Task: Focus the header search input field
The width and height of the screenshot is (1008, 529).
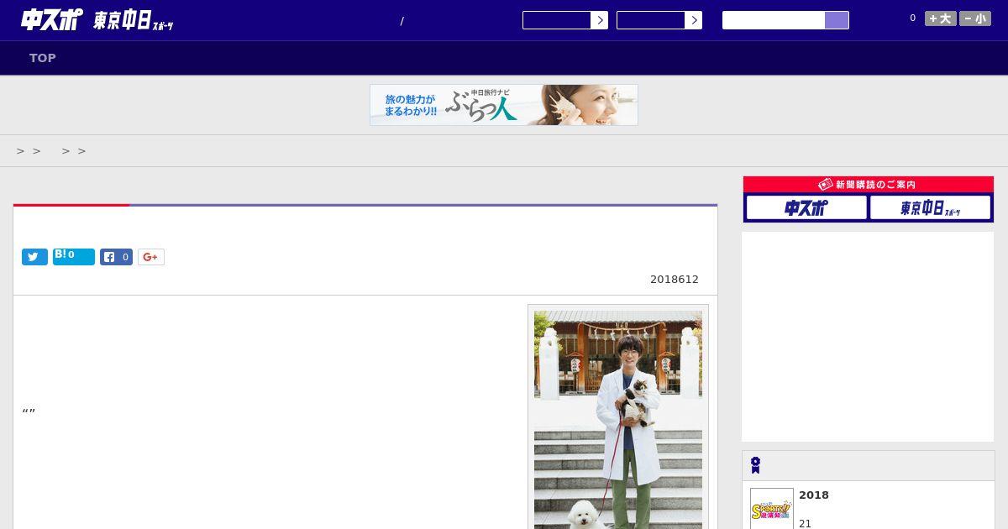Action: pyautogui.click(x=774, y=20)
